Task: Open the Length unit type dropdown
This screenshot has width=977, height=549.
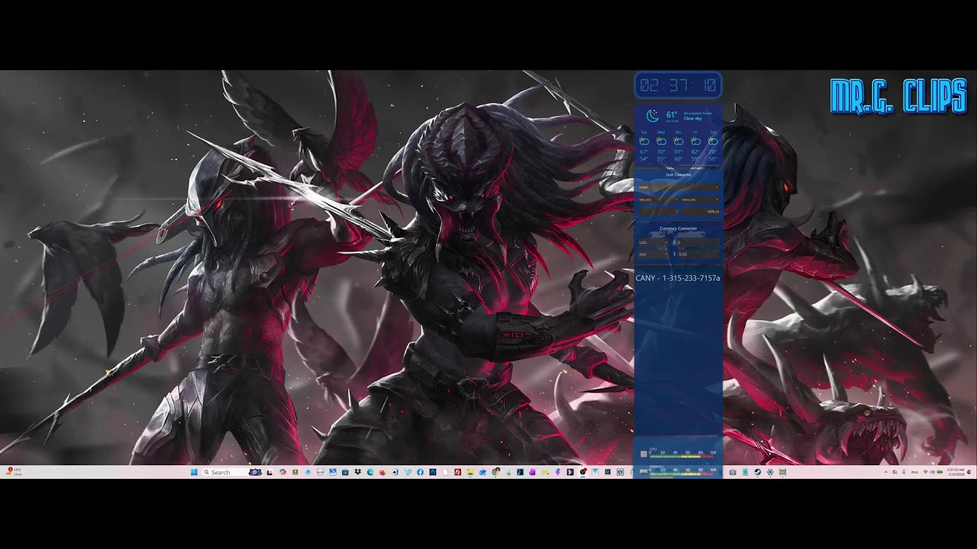Action: pos(679,187)
